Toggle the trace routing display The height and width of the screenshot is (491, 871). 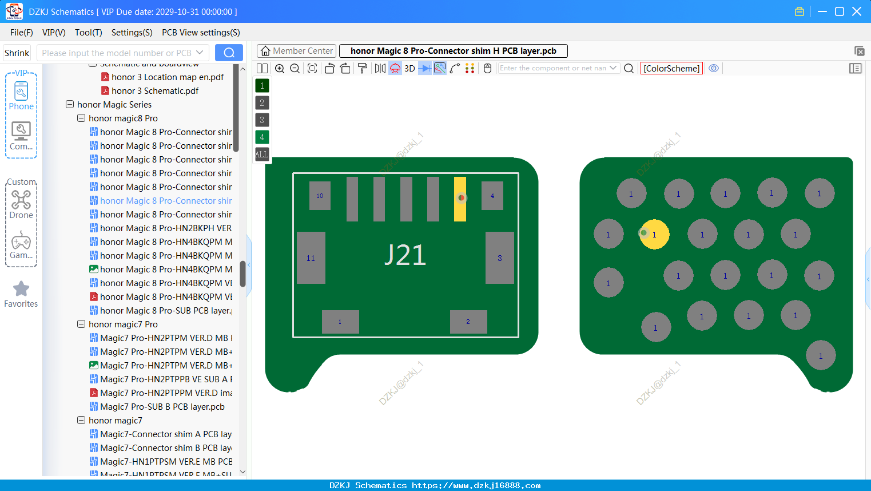coord(440,68)
